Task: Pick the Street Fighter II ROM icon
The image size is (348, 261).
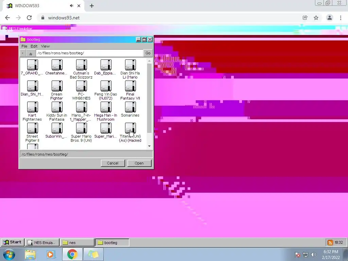Action: tap(32, 128)
